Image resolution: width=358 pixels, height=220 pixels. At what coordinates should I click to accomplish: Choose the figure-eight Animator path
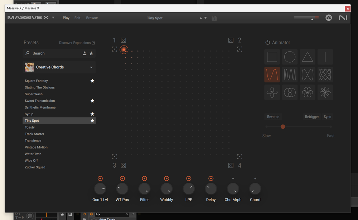point(308,75)
